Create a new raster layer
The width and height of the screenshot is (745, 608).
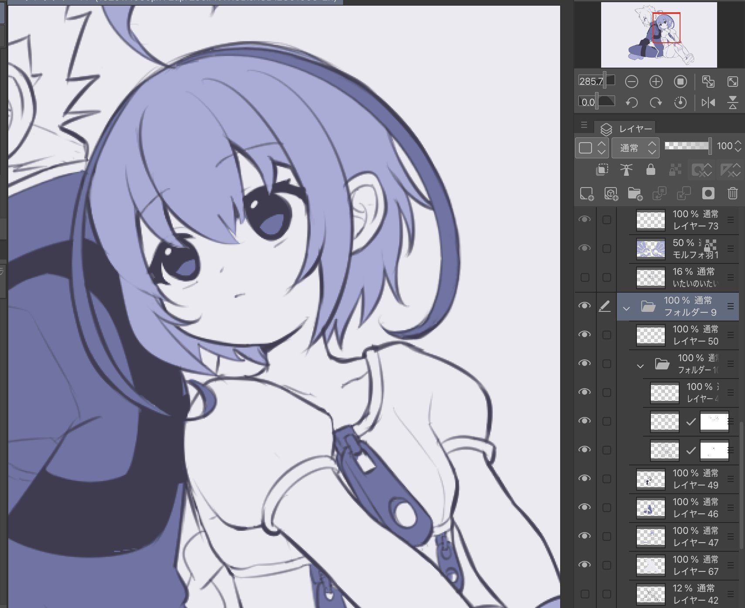pyautogui.click(x=586, y=193)
